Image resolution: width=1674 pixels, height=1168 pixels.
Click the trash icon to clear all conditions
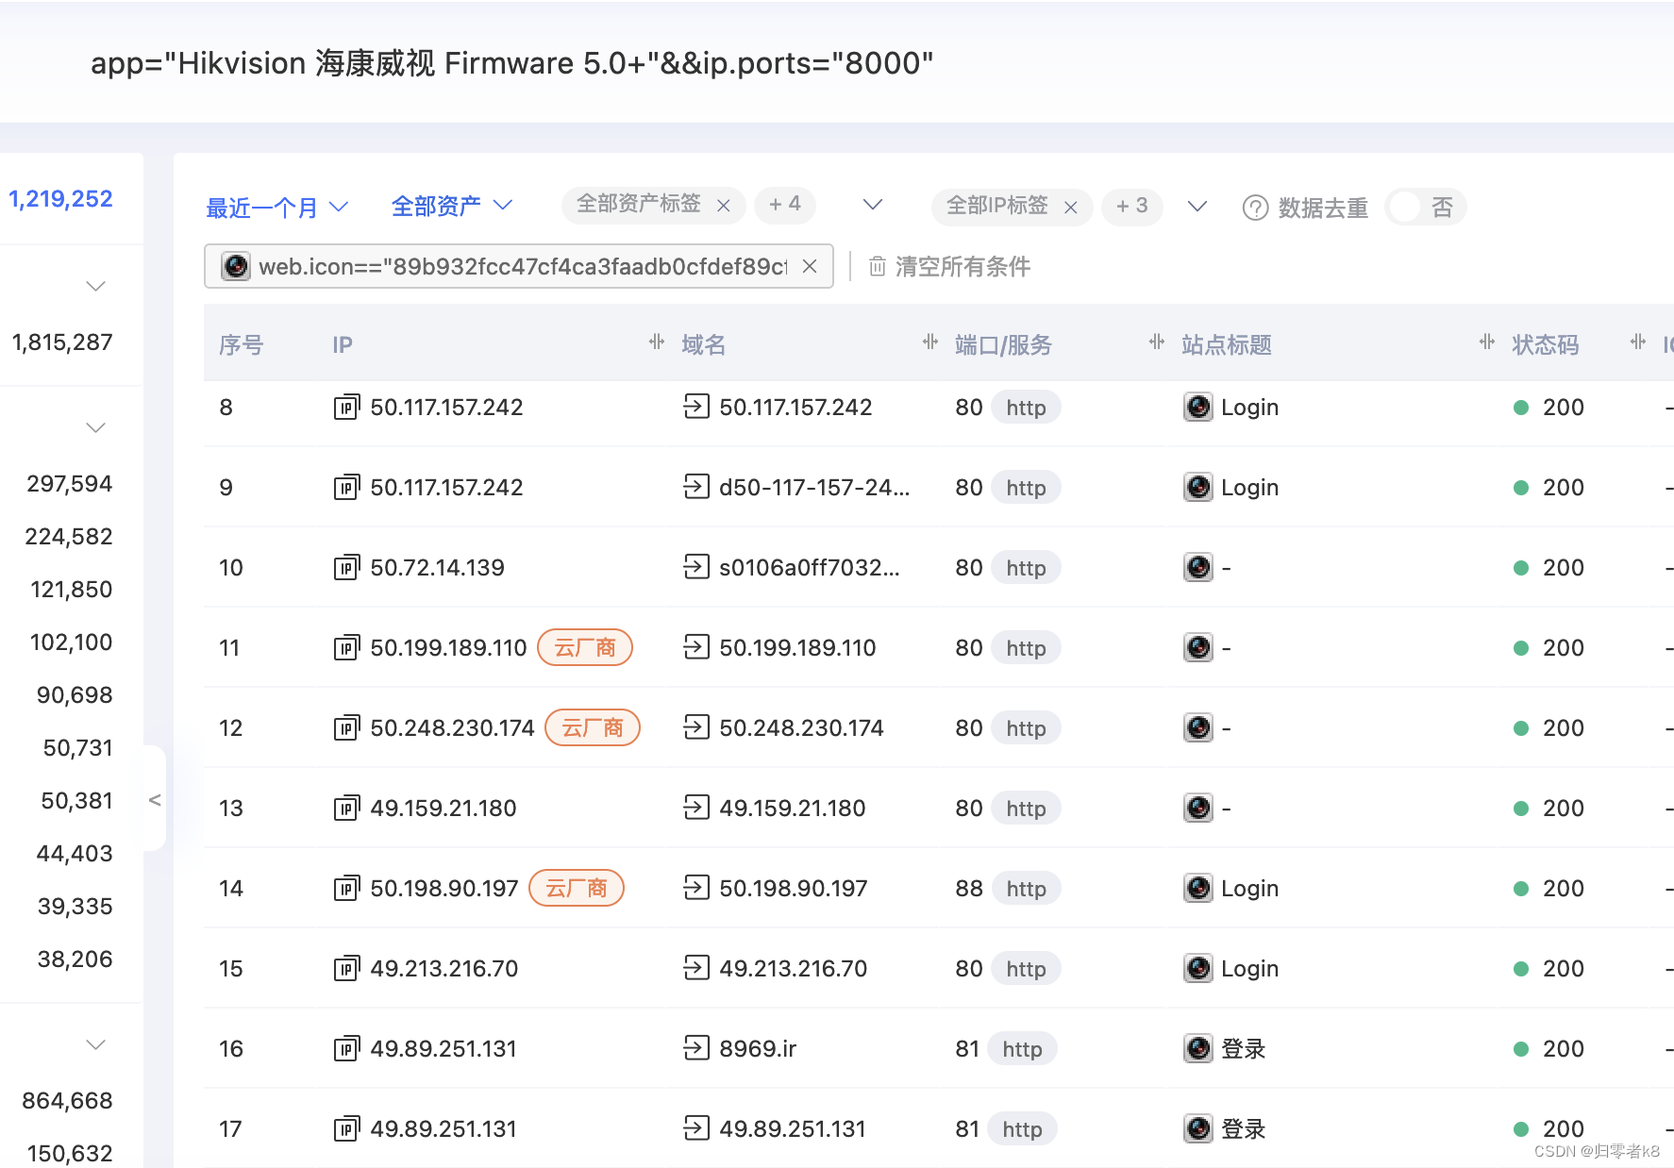pos(877,267)
